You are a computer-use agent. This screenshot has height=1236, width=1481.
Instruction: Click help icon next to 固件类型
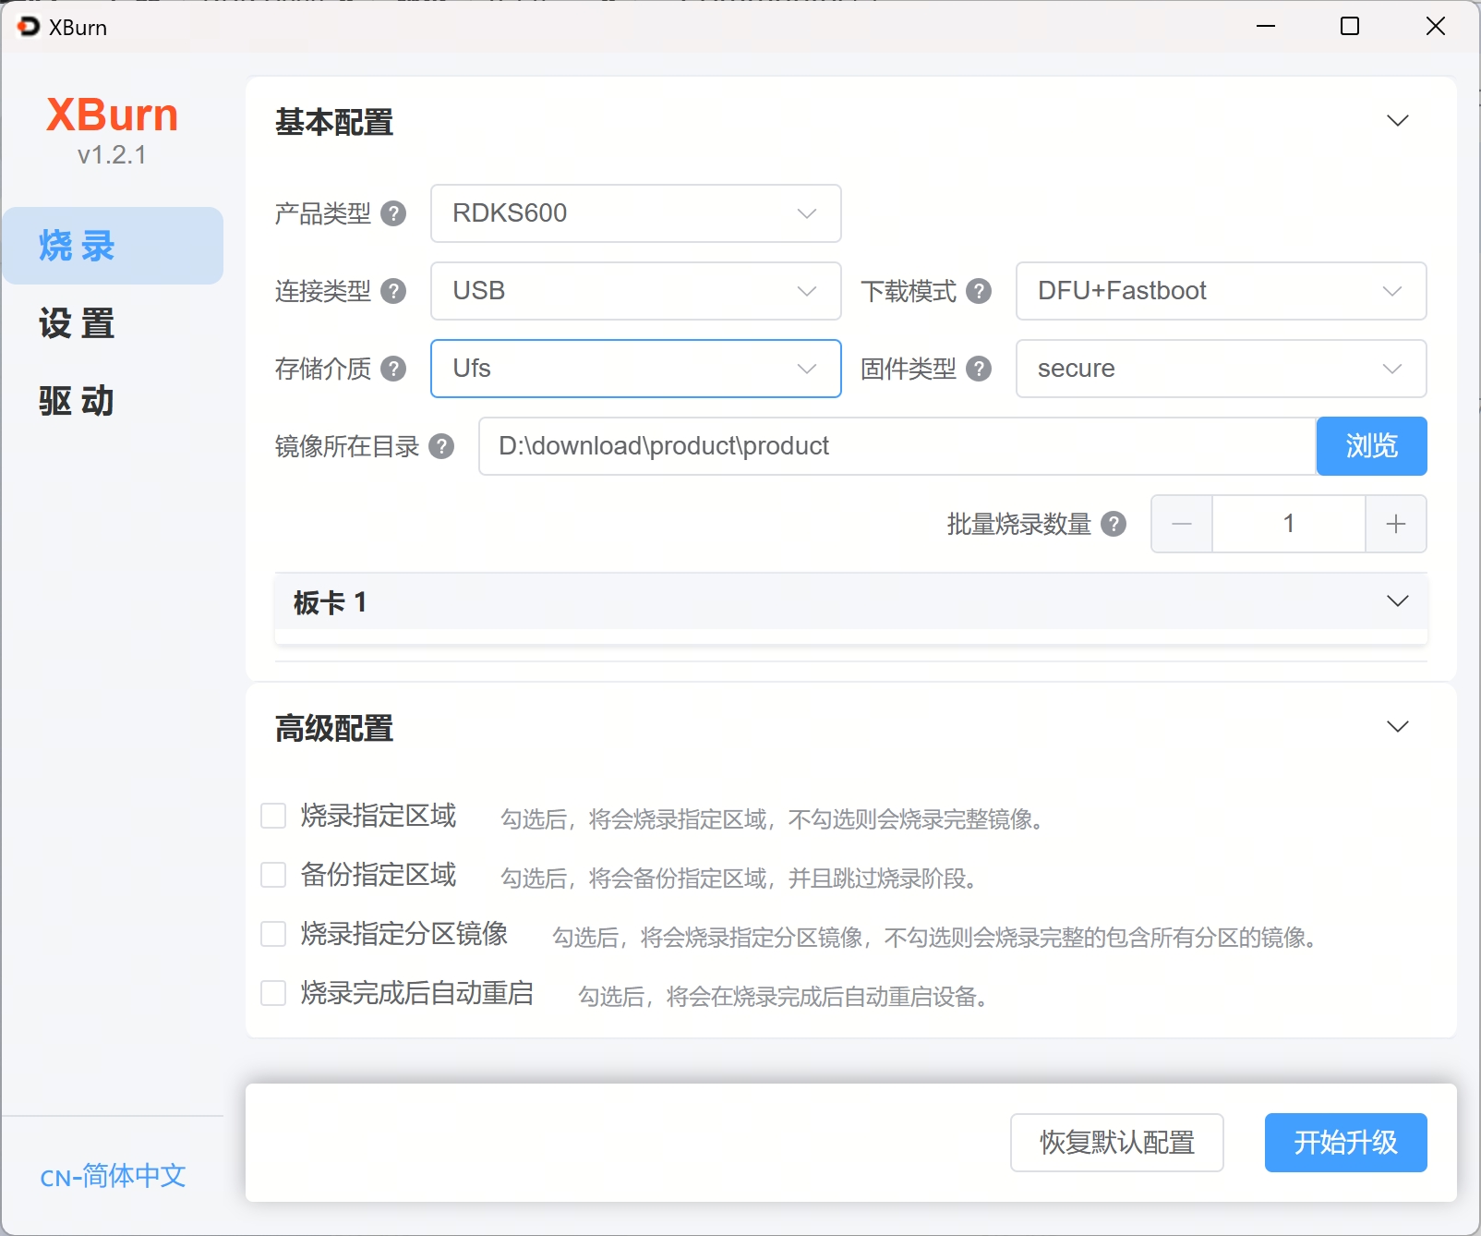tap(979, 369)
